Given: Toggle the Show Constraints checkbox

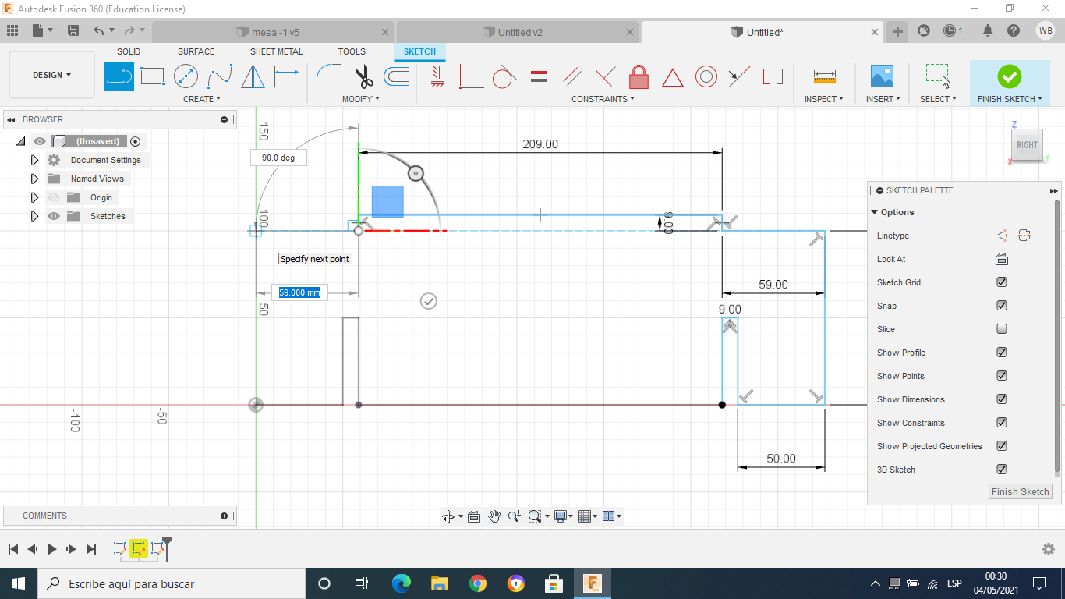Looking at the screenshot, I should (1002, 423).
